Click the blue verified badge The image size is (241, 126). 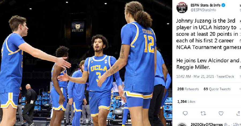223,5
